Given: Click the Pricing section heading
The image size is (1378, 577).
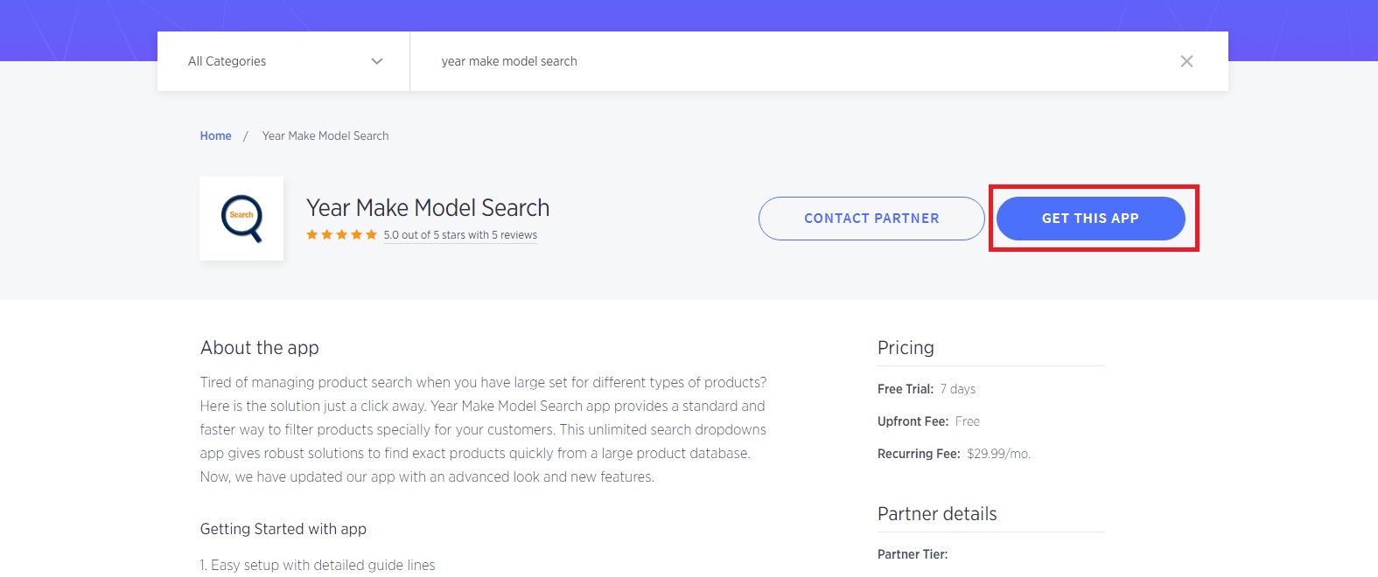Looking at the screenshot, I should [906, 348].
